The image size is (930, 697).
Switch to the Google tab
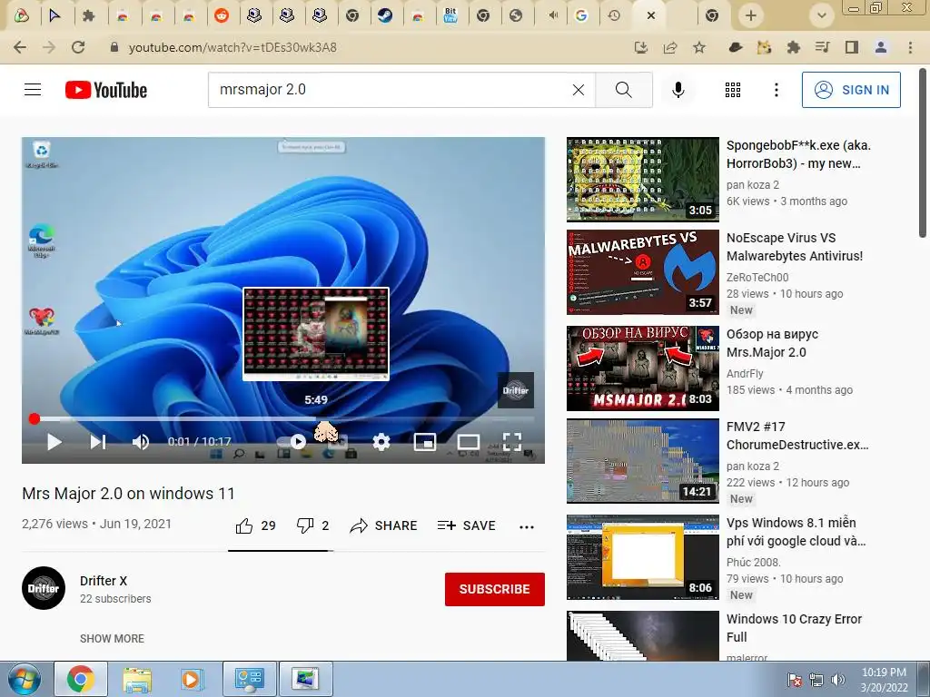click(581, 15)
